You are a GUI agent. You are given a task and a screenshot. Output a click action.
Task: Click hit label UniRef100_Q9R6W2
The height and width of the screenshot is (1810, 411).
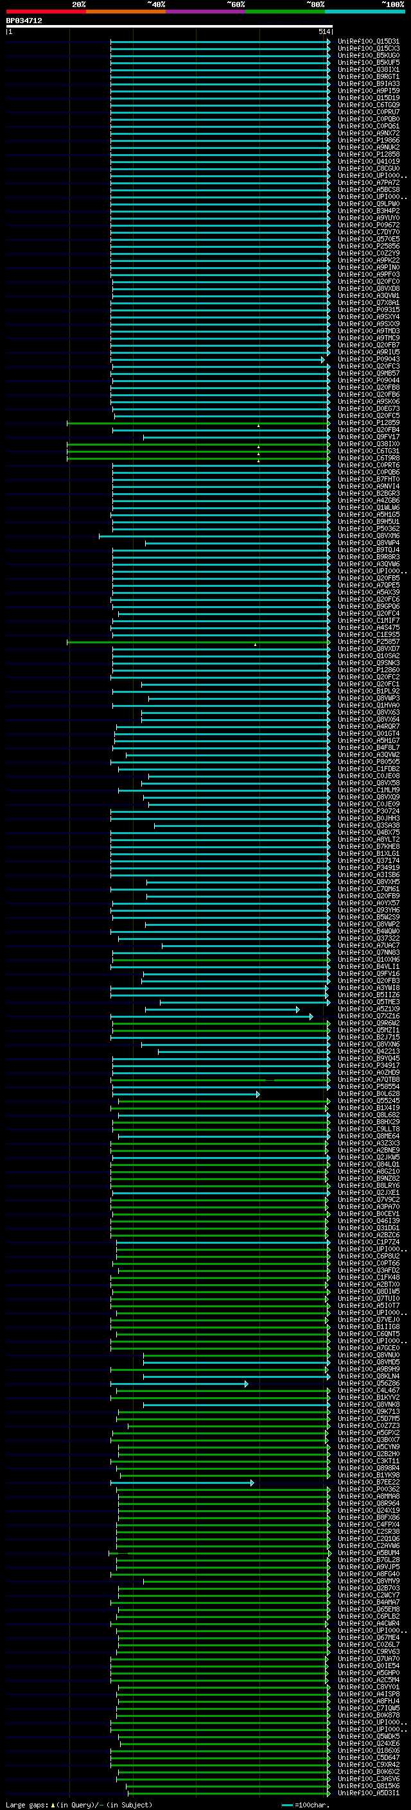368,1023
